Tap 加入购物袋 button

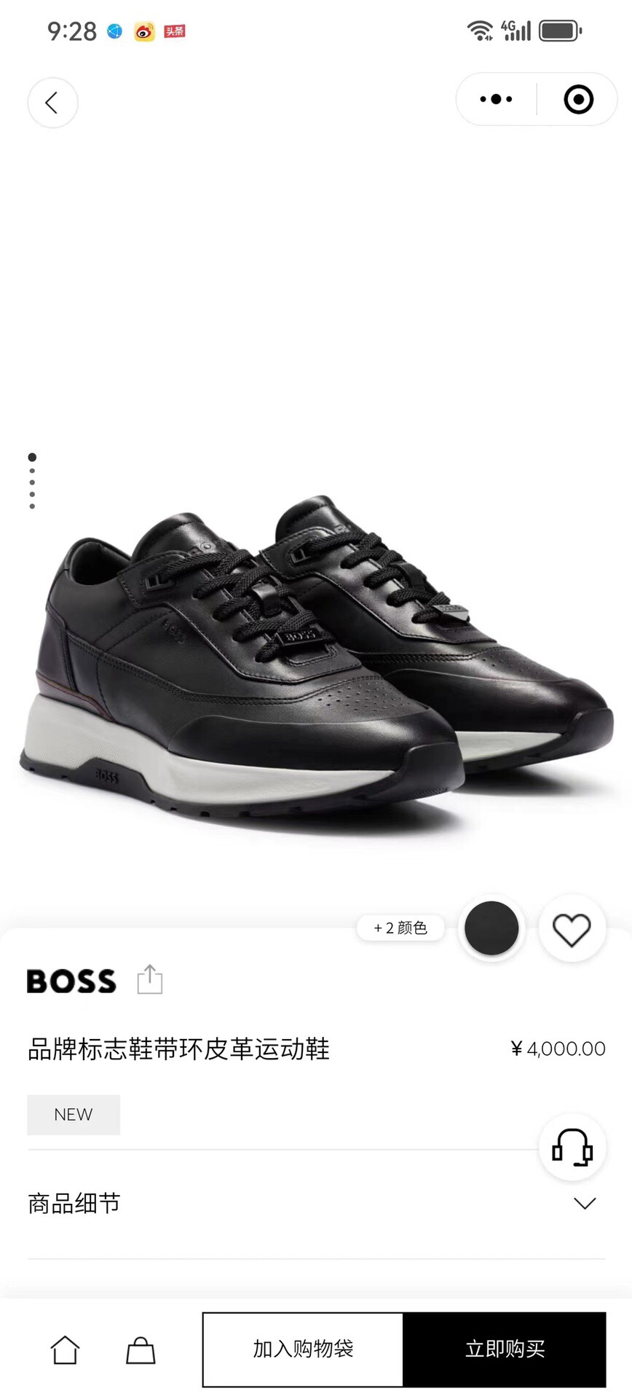pos(303,1349)
